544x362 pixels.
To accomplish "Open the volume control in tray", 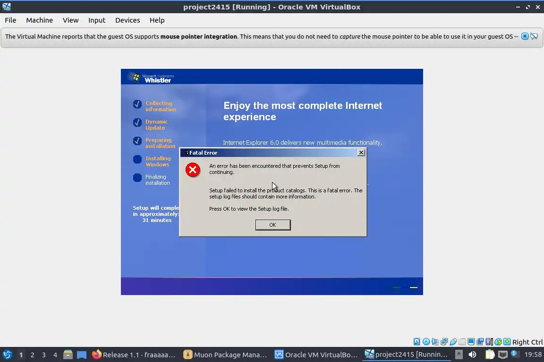I will click(472, 354).
